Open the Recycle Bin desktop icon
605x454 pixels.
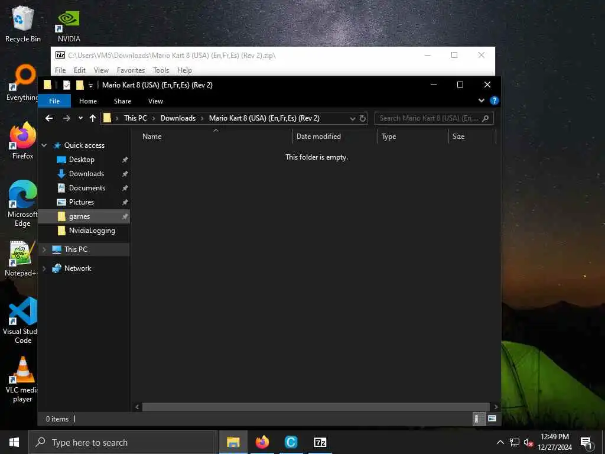click(23, 24)
